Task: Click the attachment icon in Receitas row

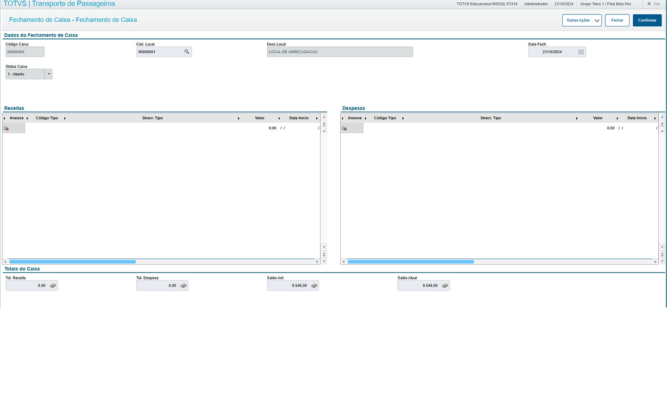Action: pos(6,128)
